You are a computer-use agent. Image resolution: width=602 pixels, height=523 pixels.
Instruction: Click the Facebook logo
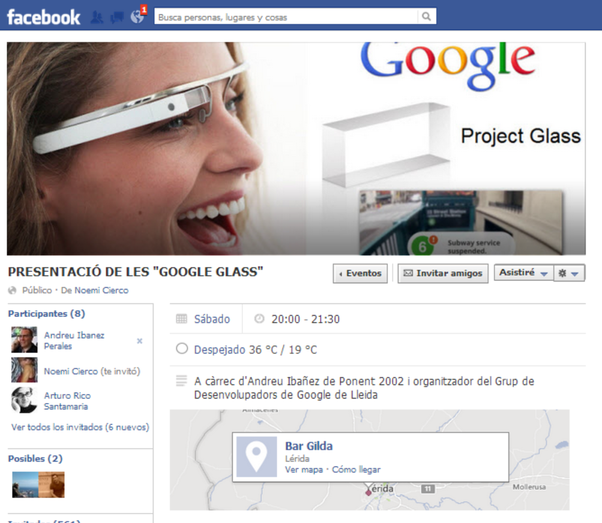[x=43, y=17]
